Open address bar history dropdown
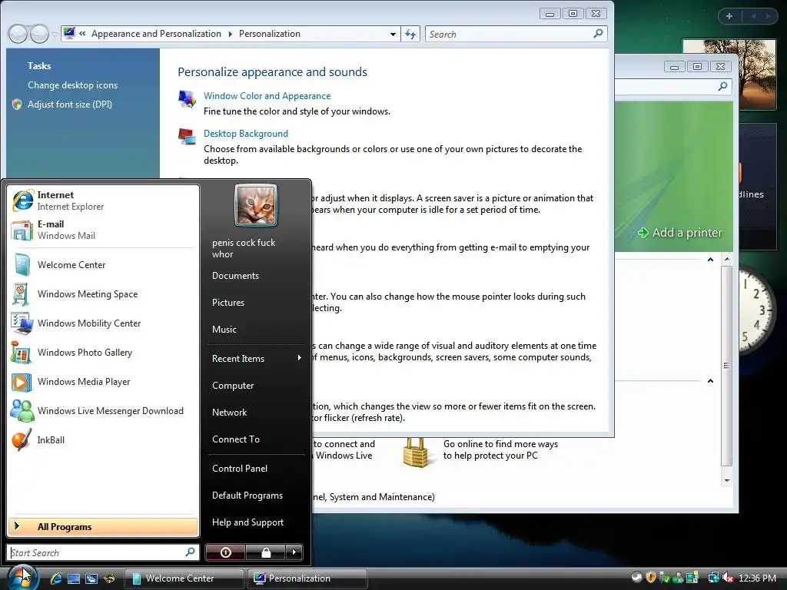This screenshot has height=590, width=787. 393,34
